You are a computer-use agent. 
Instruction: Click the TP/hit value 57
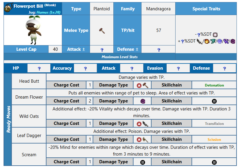[159, 30]
